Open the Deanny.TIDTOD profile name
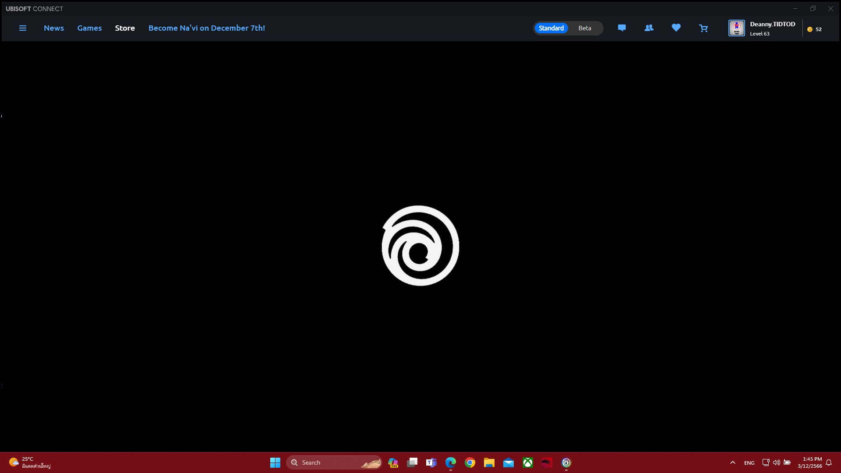Screen dimensions: 841x473 [x=772, y=24]
